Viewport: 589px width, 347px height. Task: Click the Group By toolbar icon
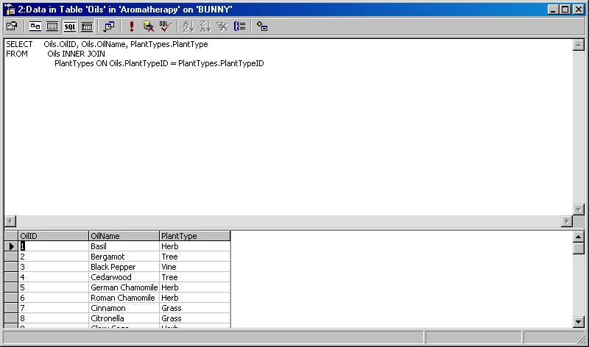click(239, 26)
